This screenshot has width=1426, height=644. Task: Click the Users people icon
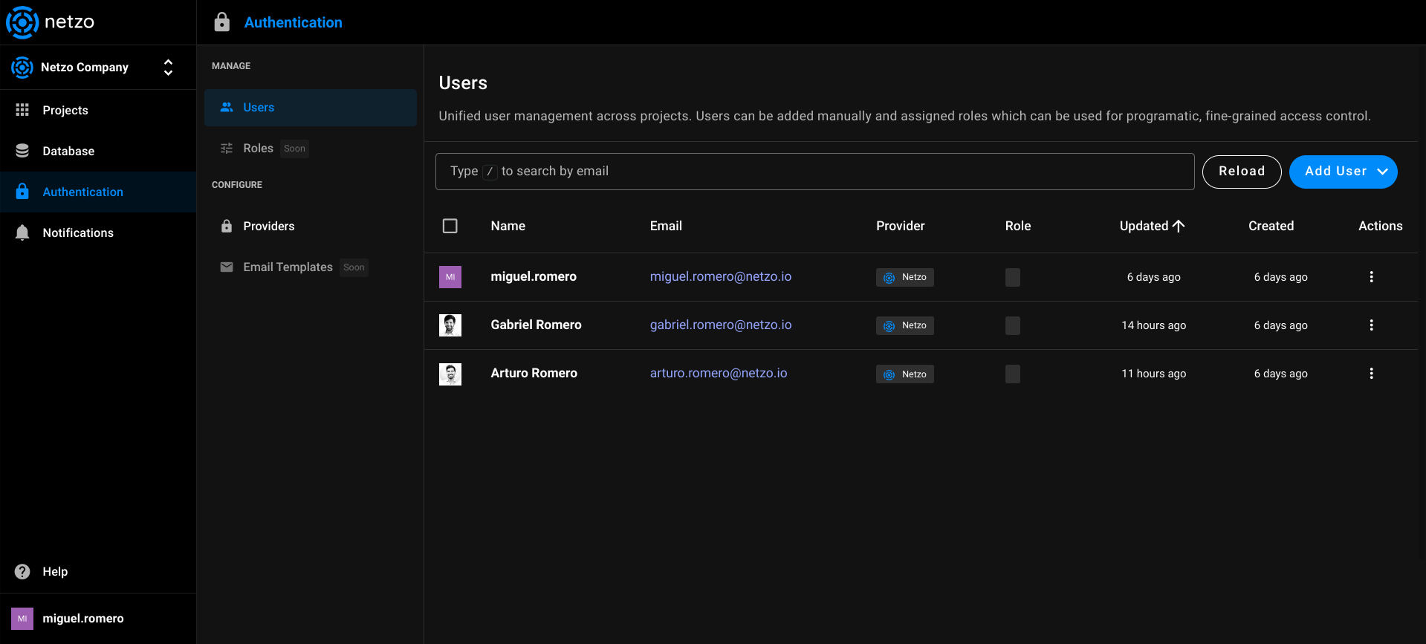(x=227, y=107)
